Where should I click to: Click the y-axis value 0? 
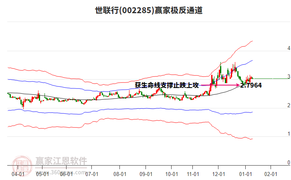(289, 162)
